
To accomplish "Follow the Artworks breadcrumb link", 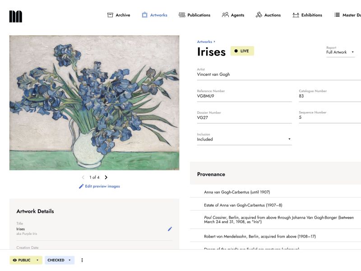I will pos(204,42).
